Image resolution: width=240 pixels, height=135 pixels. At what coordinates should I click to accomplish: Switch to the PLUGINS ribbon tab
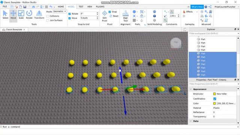tap(100, 7)
